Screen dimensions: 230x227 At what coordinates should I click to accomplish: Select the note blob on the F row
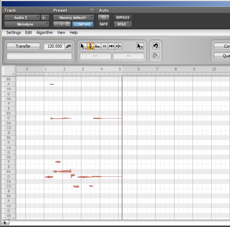[58, 162]
